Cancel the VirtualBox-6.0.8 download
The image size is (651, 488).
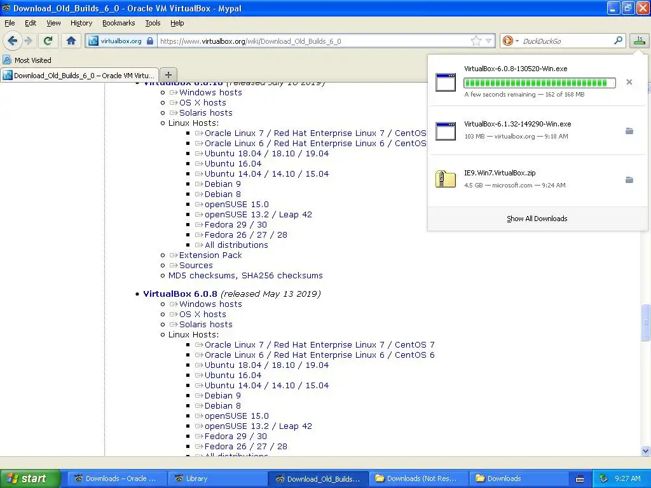(x=629, y=82)
